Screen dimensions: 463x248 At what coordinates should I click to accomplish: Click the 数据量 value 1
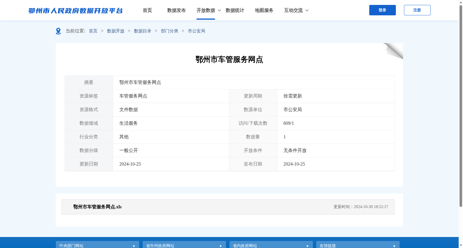[x=284, y=137]
